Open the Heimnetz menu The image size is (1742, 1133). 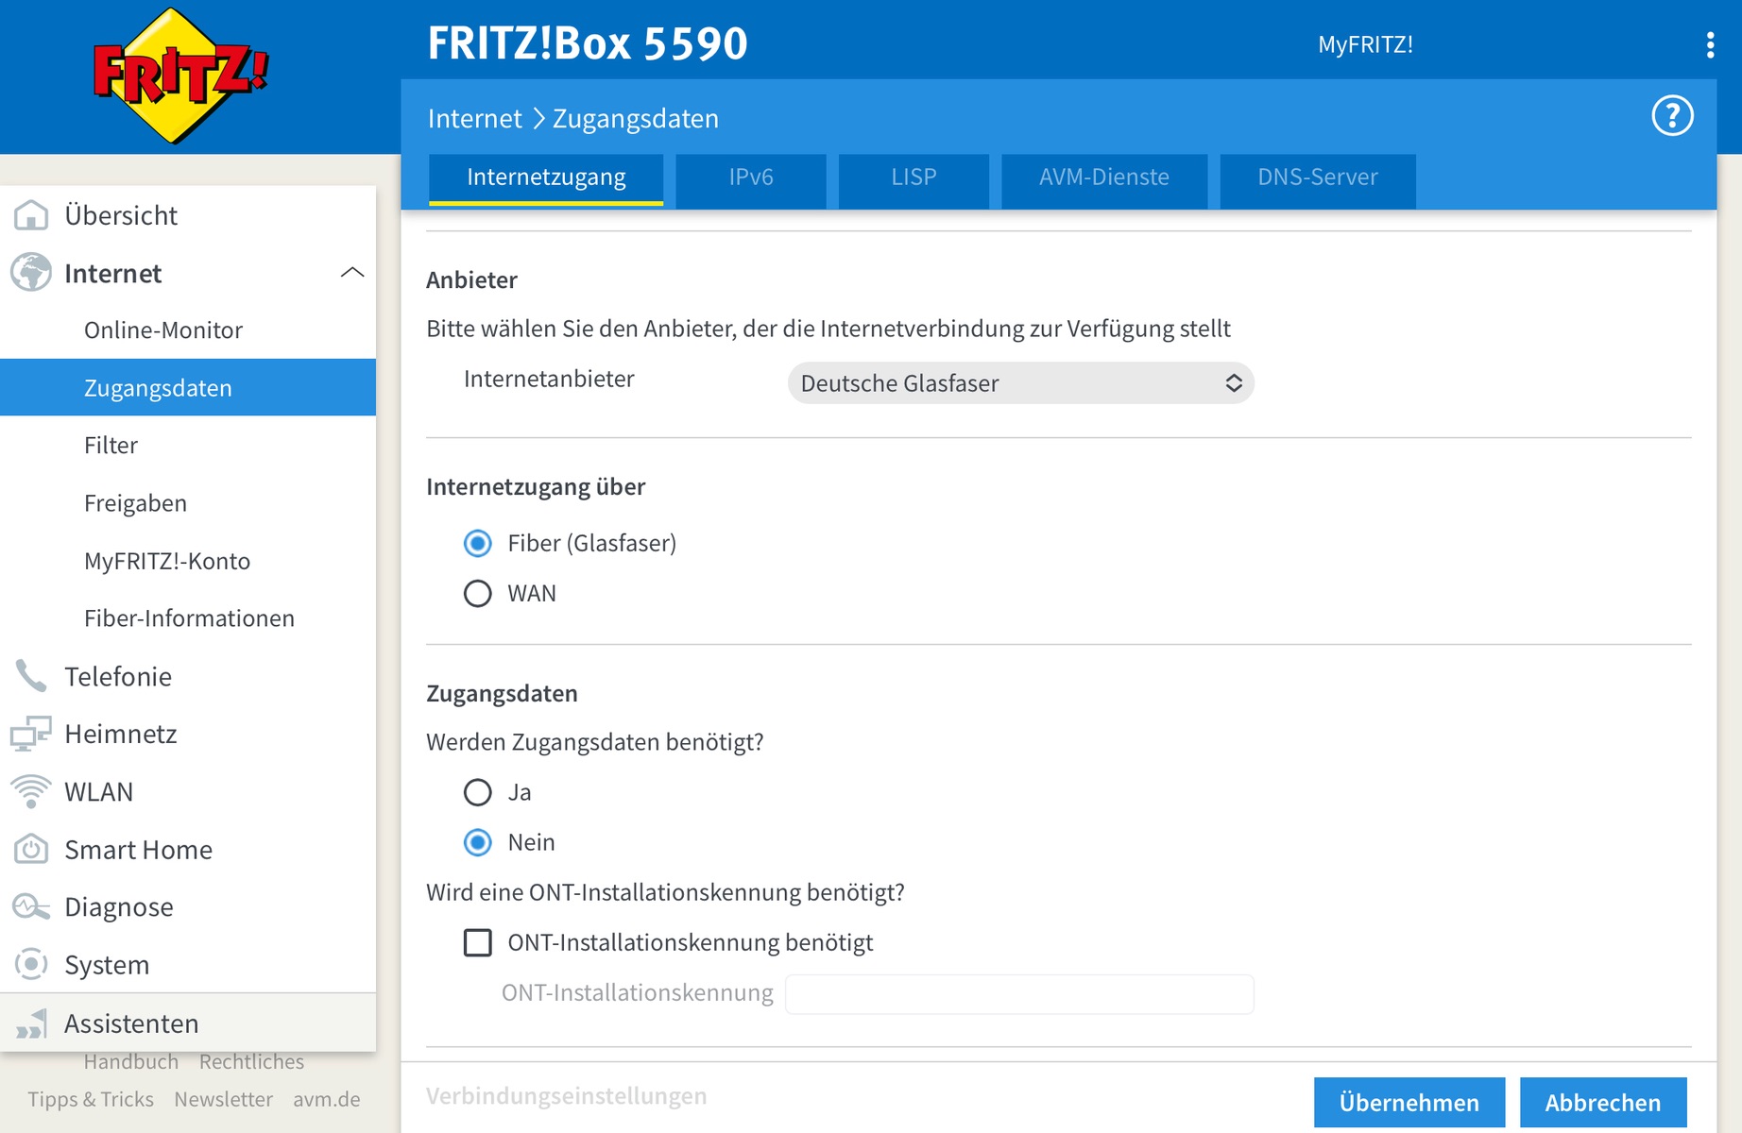click(x=188, y=734)
